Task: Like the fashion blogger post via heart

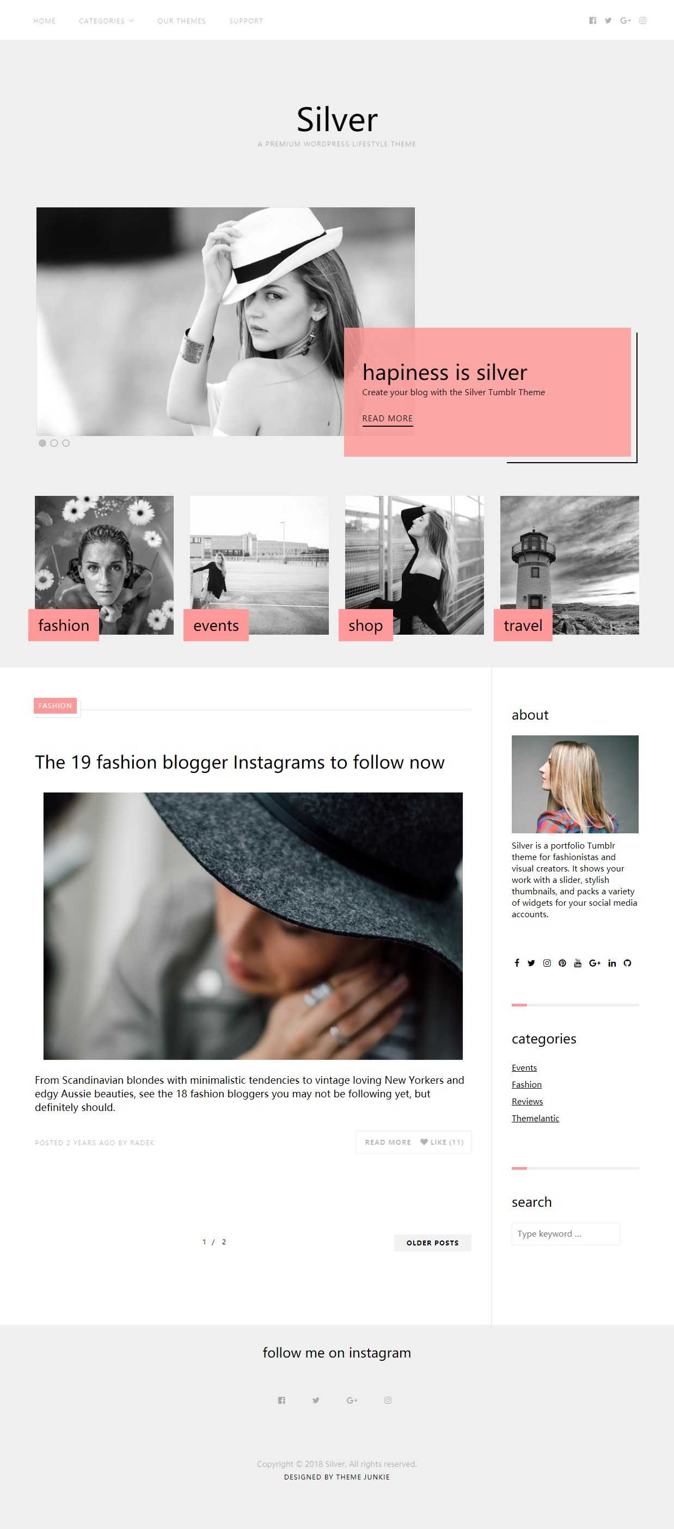Action: click(442, 1142)
